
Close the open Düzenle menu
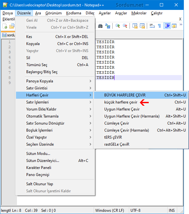point(24,13)
